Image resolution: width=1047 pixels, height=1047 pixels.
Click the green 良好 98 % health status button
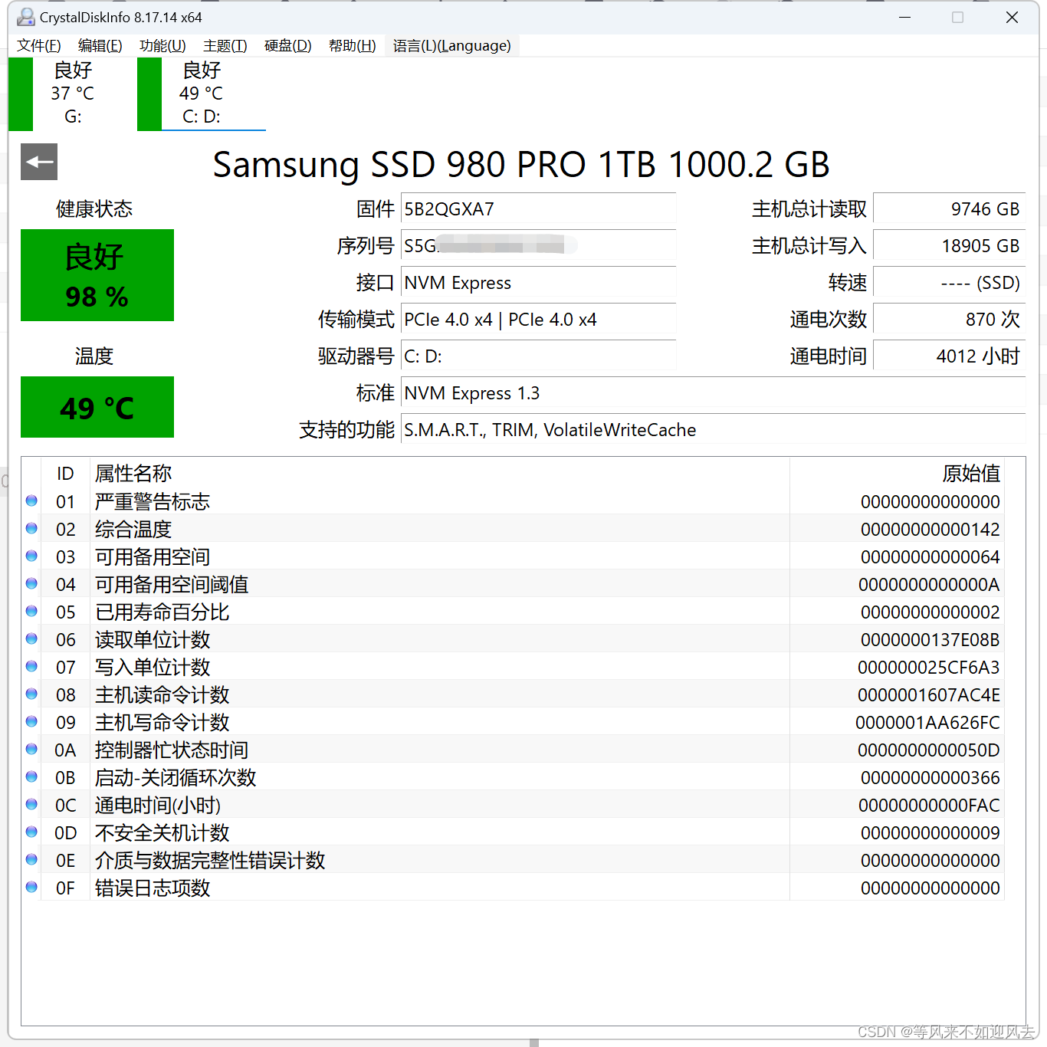pos(97,275)
